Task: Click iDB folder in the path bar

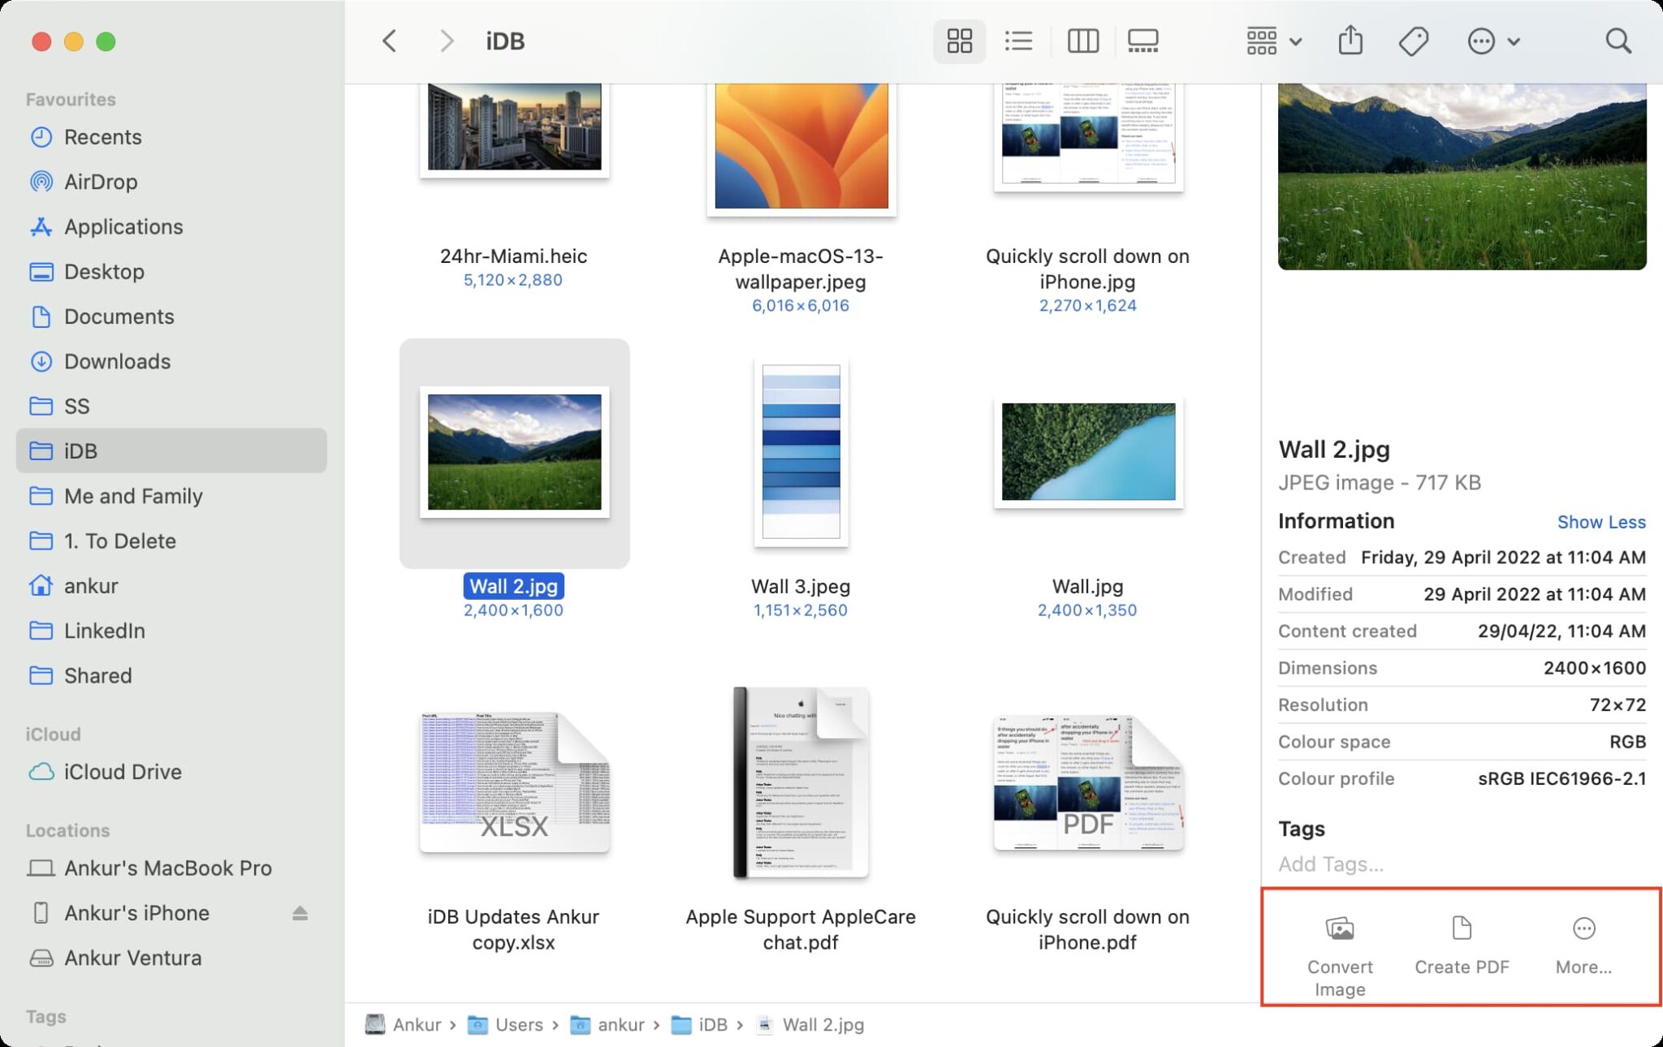Action: click(x=700, y=1025)
